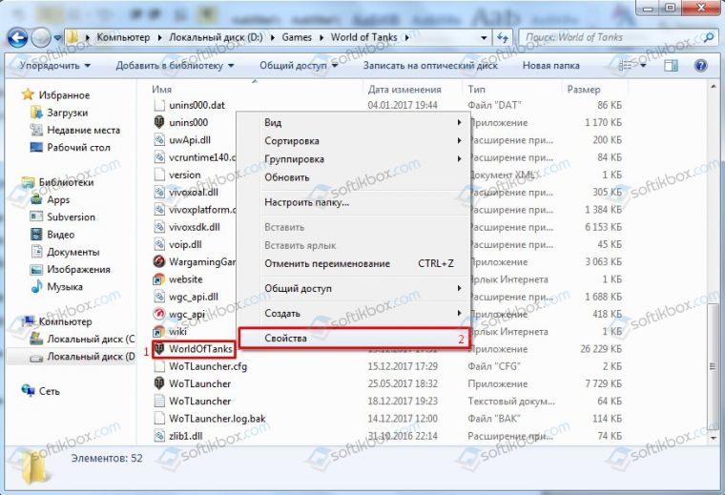The height and width of the screenshot is (495, 725).
Task: Click Games in the address breadcrumb
Action: click(297, 37)
